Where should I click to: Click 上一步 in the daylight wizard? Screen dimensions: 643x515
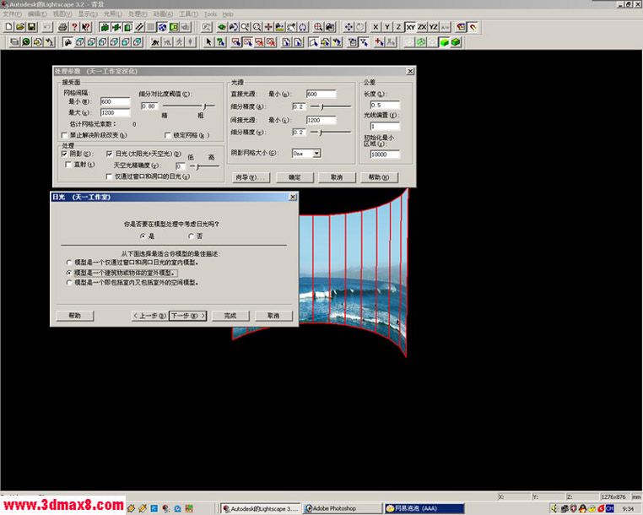(x=149, y=316)
